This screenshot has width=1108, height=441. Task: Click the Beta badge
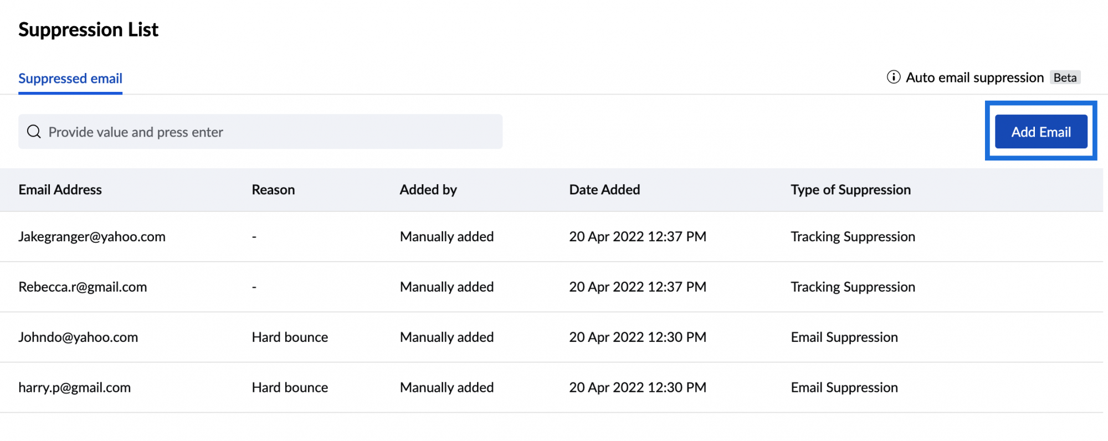(1065, 77)
